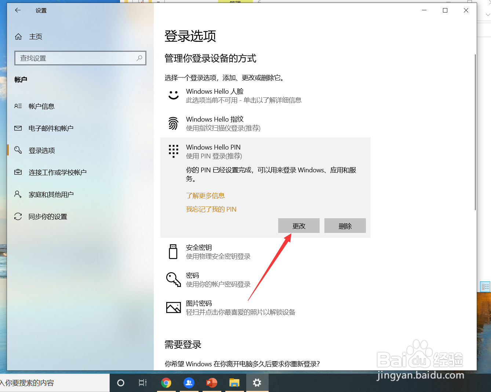491x392 pixels.
Task: Close the Settings window
Action: 466,10
